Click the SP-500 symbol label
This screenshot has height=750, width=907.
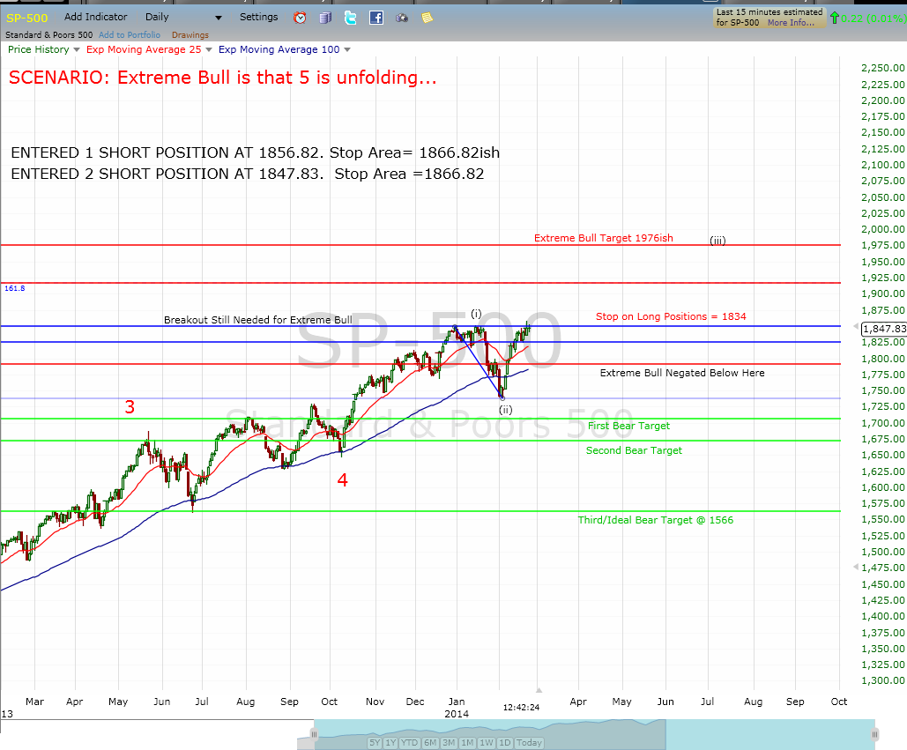tap(26, 18)
